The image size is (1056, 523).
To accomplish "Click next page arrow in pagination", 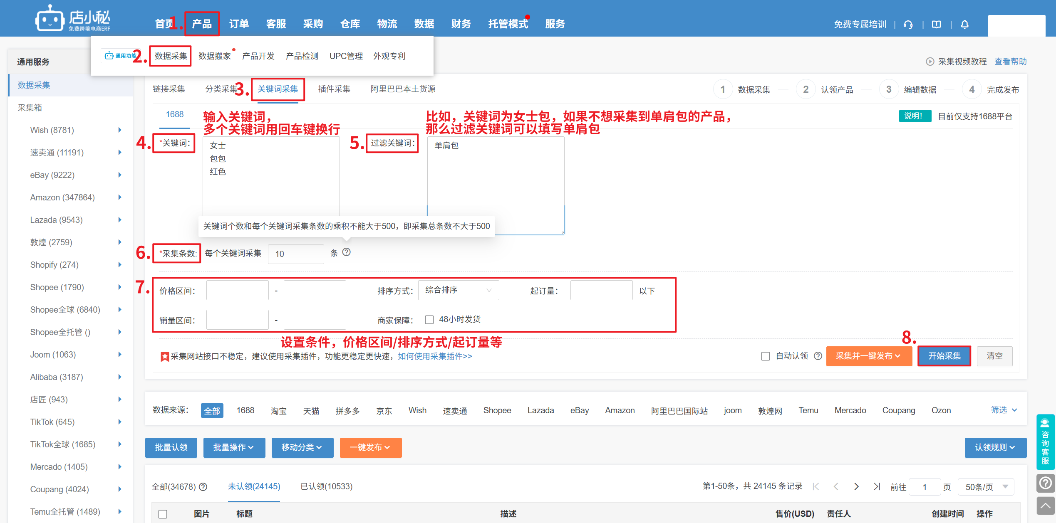I will click(856, 486).
